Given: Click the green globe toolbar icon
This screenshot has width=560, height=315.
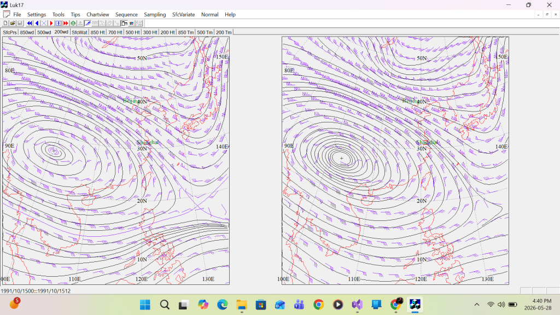Looking at the screenshot, I should [73, 23].
